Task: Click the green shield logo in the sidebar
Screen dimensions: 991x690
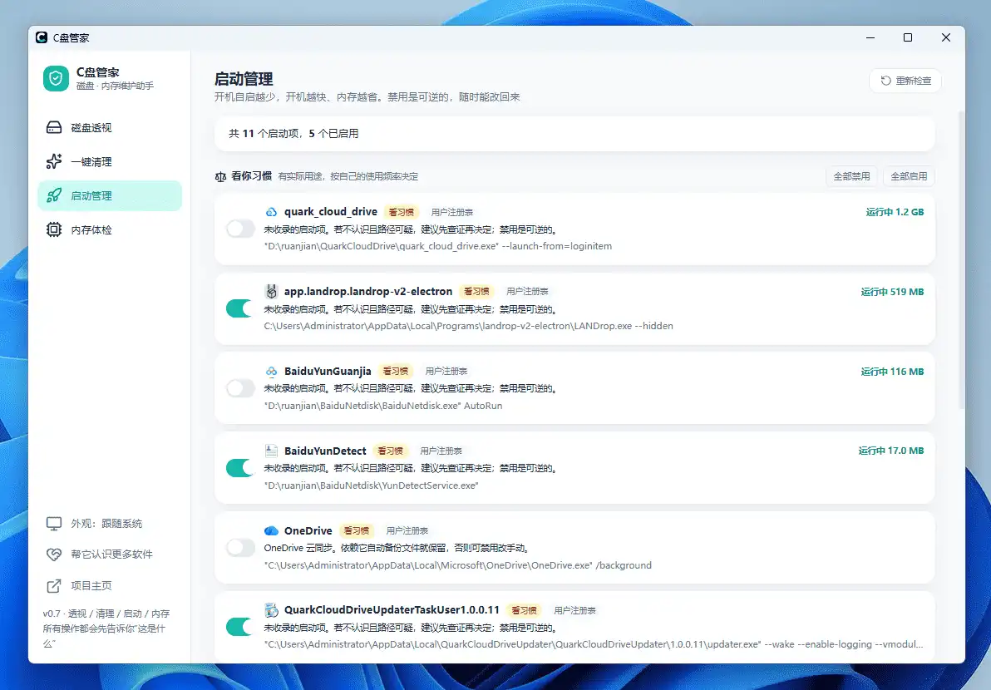Action: pos(56,78)
